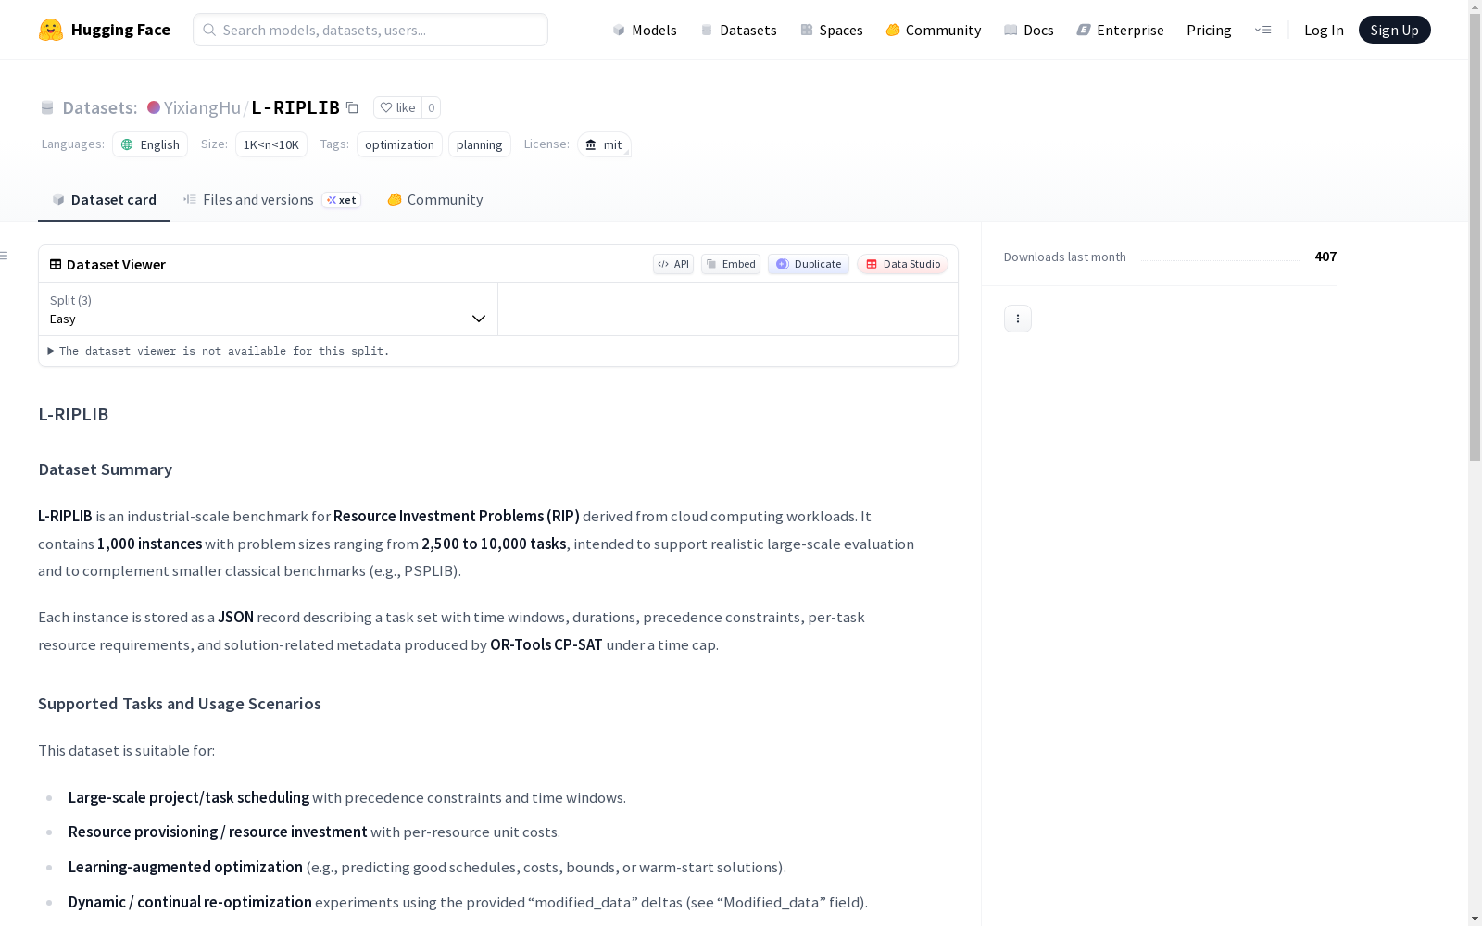This screenshot has width=1482, height=926.
Task: Click the Dataset Viewer table icon
Action: (x=56, y=264)
